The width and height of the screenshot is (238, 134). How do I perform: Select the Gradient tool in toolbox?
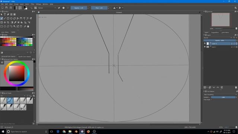[x=12, y=22]
